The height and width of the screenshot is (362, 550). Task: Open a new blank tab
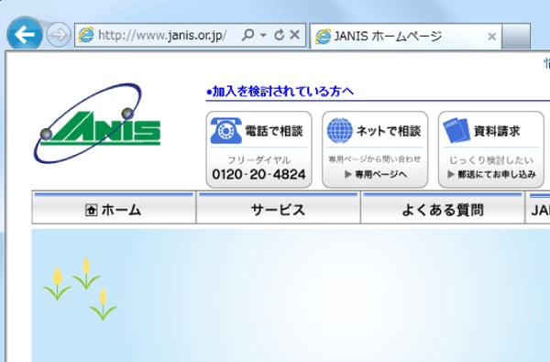click(515, 36)
